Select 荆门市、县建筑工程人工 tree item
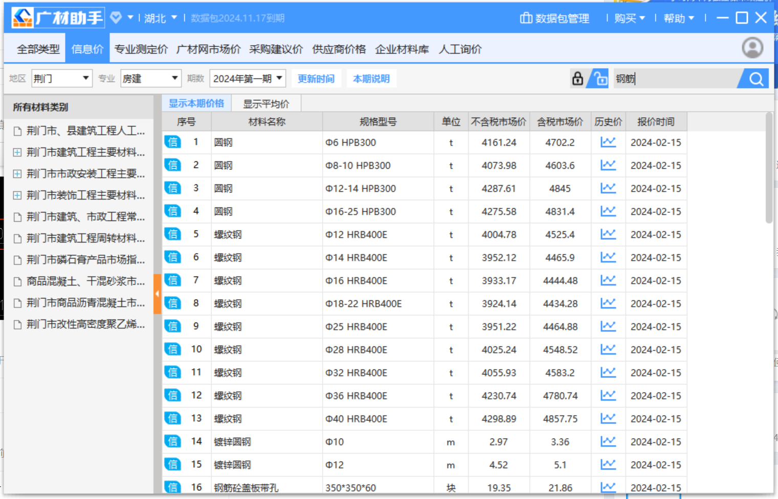The width and height of the screenshot is (778, 499). click(x=80, y=131)
